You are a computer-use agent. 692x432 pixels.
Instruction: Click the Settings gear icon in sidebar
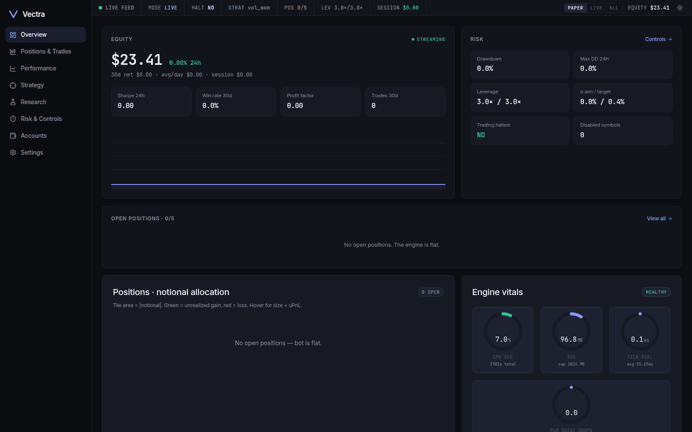(13, 153)
